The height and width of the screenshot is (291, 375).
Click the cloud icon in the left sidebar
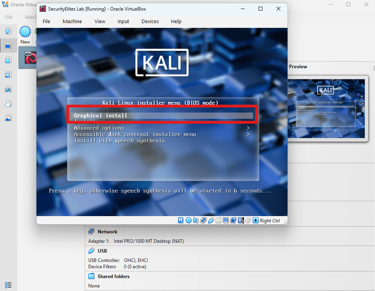[9, 104]
